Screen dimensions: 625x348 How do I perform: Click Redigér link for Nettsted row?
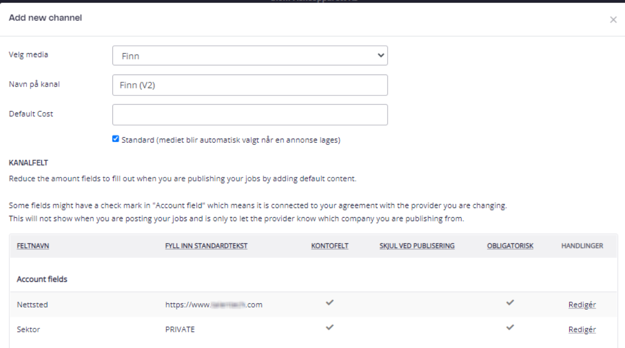(x=582, y=305)
